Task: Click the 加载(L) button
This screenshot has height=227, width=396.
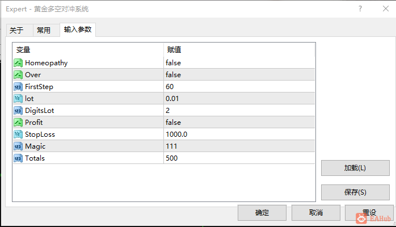Action: (x=355, y=168)
